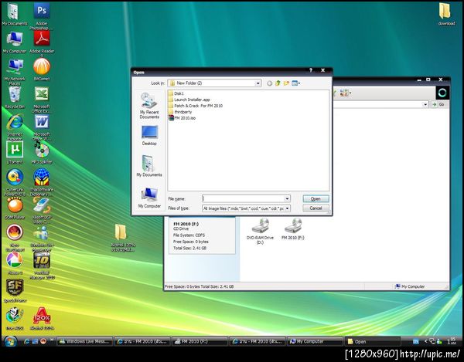Select the Picasa 3 desktop icon
The image size is (464, 362).
(x=15, y=263)
